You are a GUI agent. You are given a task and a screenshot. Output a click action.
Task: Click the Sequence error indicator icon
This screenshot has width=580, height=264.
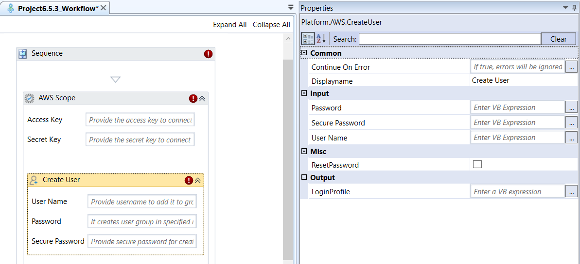(x=208, y=54)
